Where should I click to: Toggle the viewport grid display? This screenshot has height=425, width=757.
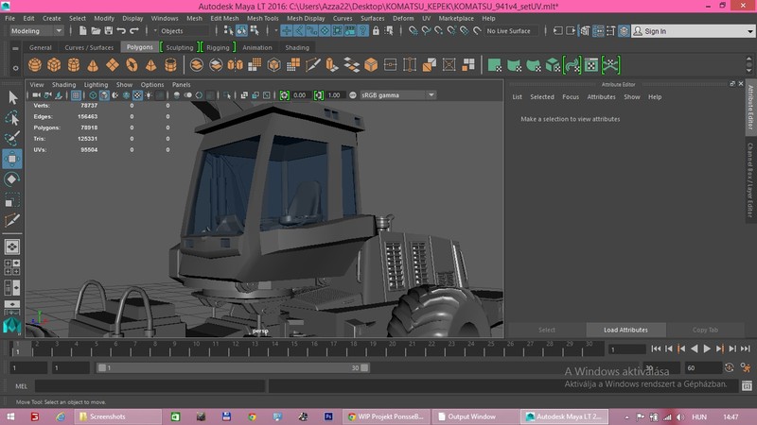(x=76, y=95)
